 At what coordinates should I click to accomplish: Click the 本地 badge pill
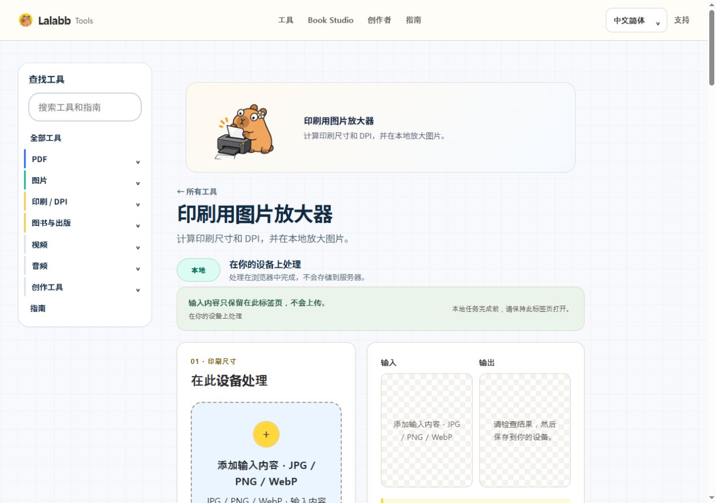199,270
